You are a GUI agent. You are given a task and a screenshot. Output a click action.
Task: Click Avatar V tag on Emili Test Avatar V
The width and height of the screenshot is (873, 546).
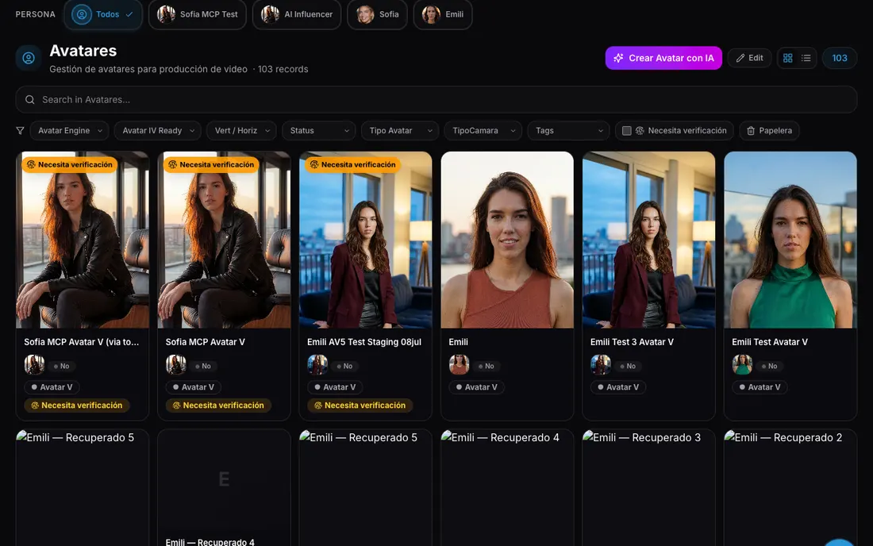pyautogui.click(x=760, y=387)
